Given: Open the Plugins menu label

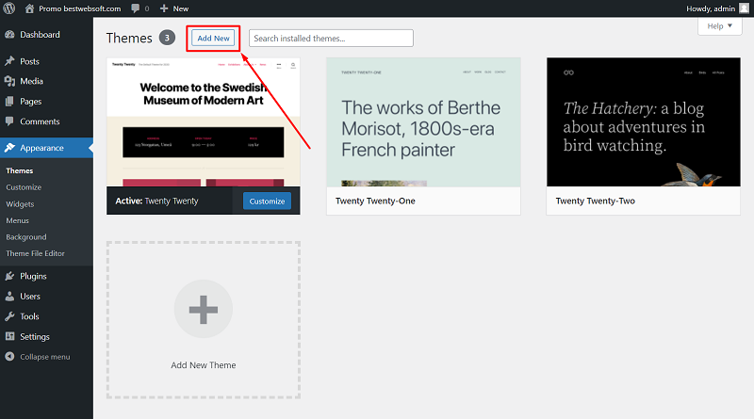Looking at the screenshot, I should 33,276.
